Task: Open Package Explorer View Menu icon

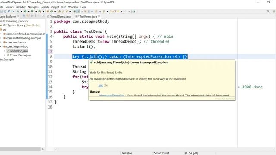Action: [36, 15]
